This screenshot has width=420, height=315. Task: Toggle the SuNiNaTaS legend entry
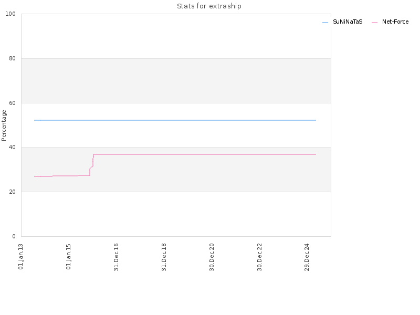coord(342,22)
